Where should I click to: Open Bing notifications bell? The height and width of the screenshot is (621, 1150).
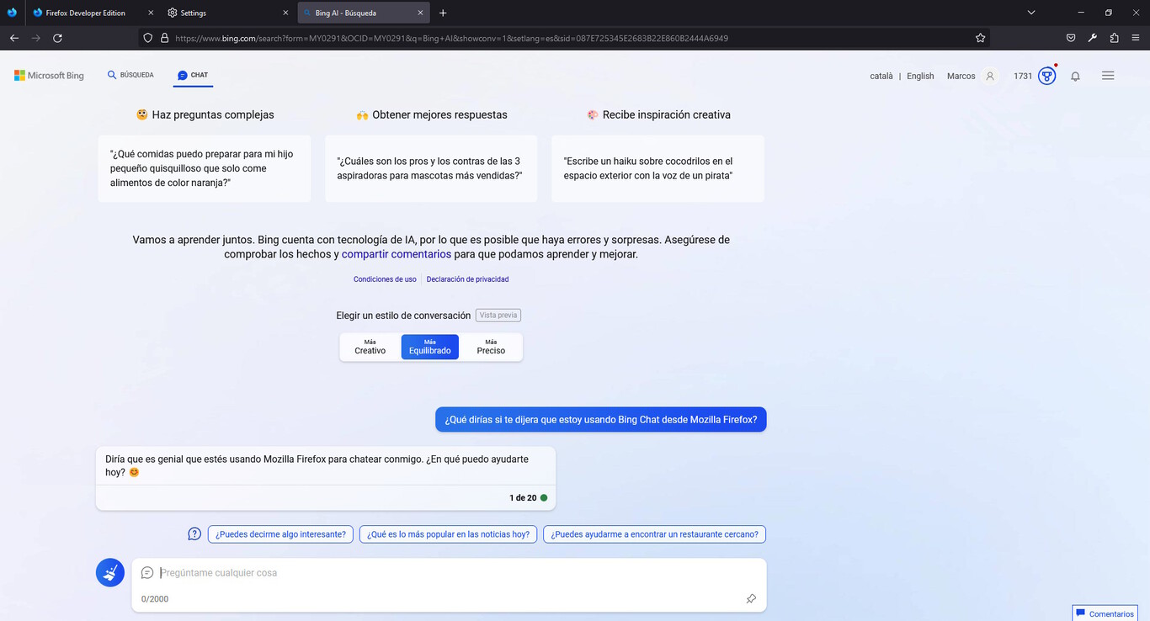pyautogui.click(x=1075, y=76)
